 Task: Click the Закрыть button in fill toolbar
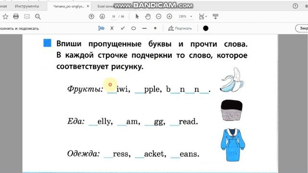pos(302,28)
